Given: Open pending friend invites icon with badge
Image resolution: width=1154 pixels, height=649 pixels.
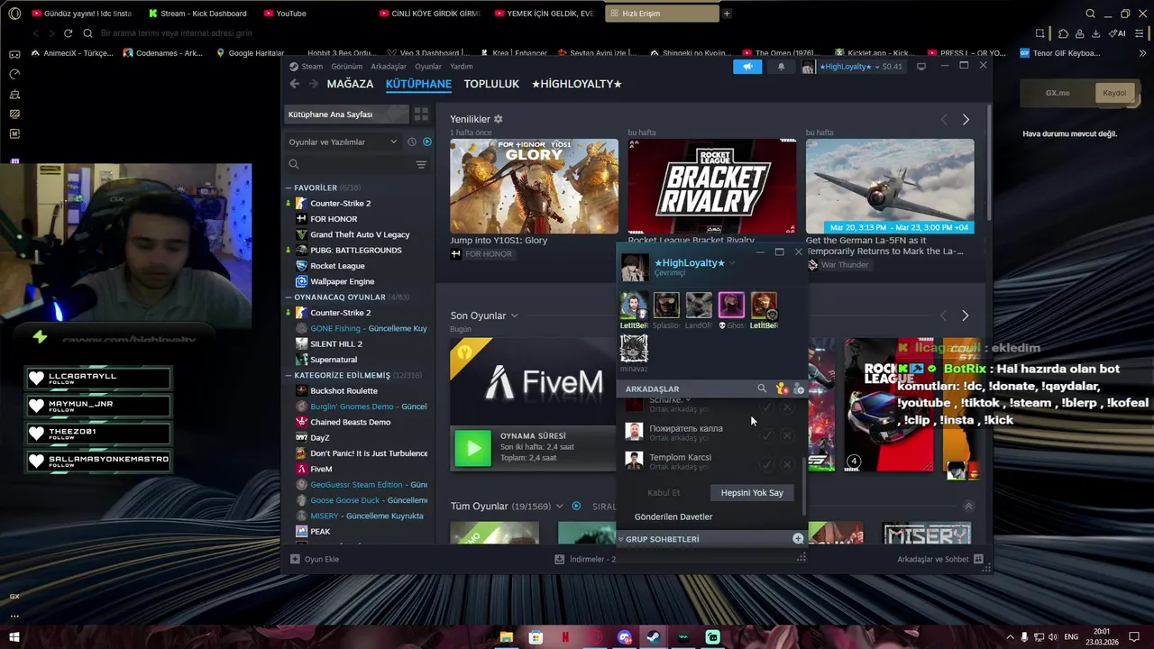Looking at the screenshot, I should (x=781, y=388).
